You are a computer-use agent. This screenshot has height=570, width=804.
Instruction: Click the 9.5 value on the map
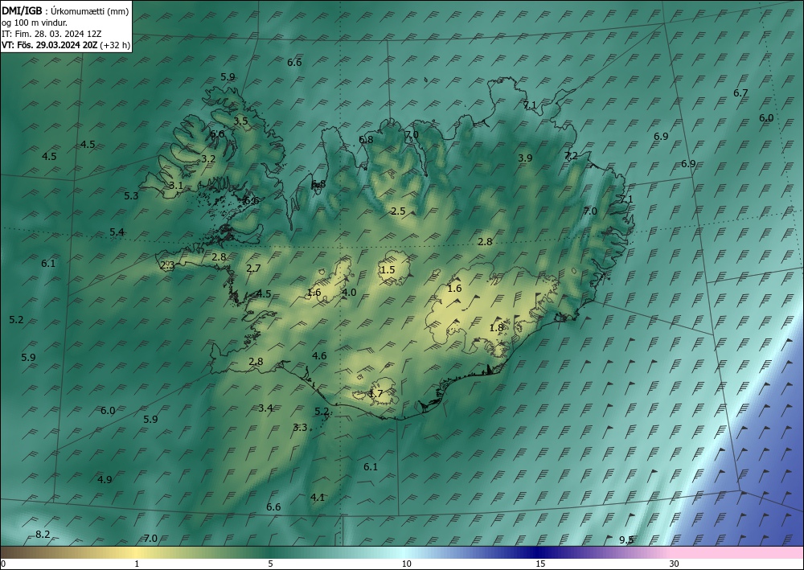pos(626,539)
